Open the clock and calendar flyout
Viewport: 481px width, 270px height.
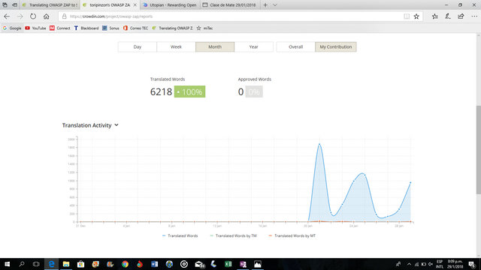(455, 264)
